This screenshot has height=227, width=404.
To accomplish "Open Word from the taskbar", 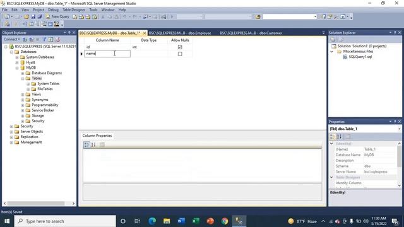I will point(181,221).
